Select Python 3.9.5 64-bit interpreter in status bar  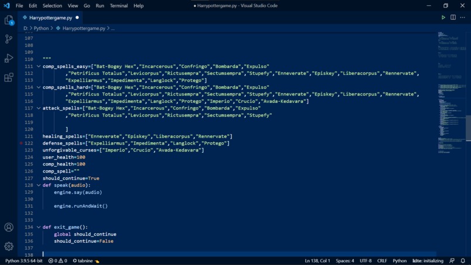(x=24, y=261)
